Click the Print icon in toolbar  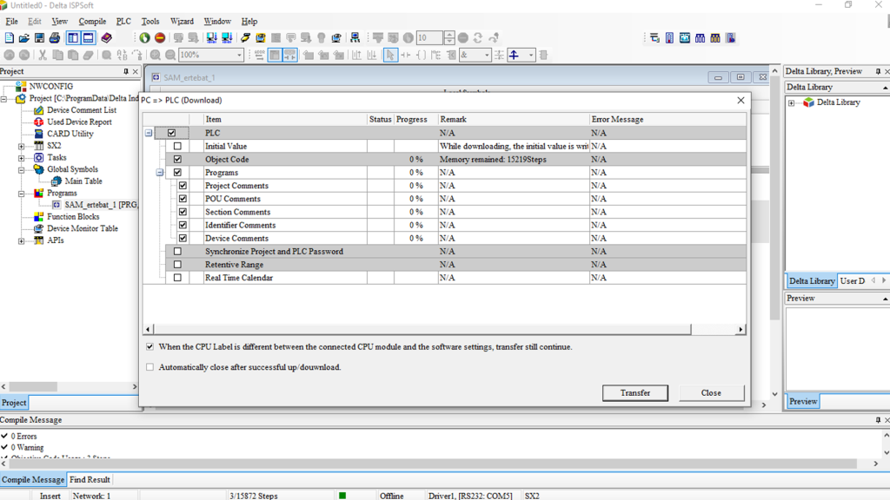pos(55,38)
